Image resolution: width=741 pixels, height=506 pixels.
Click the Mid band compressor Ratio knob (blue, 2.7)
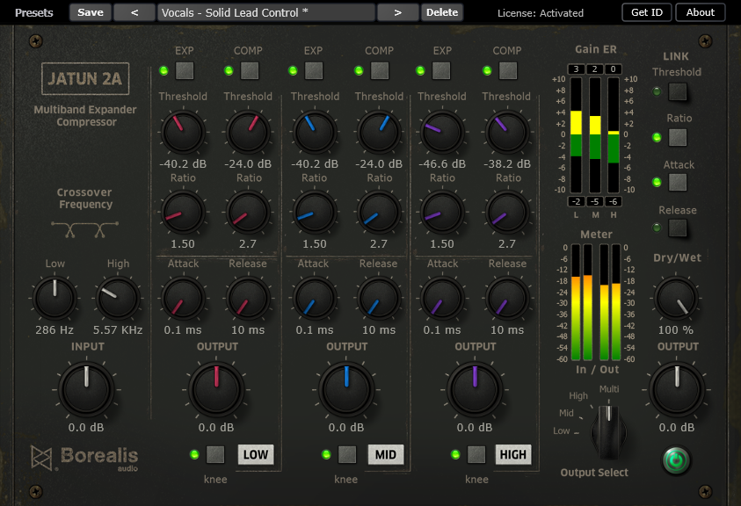[x=379, y=213]
